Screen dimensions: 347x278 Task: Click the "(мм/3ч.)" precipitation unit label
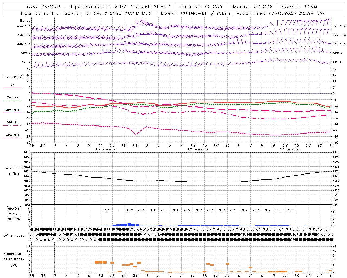(14, 208)
